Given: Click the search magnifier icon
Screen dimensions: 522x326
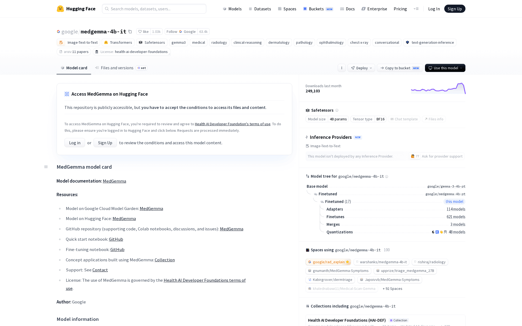Looking at the screenshot, I should 107,9.
